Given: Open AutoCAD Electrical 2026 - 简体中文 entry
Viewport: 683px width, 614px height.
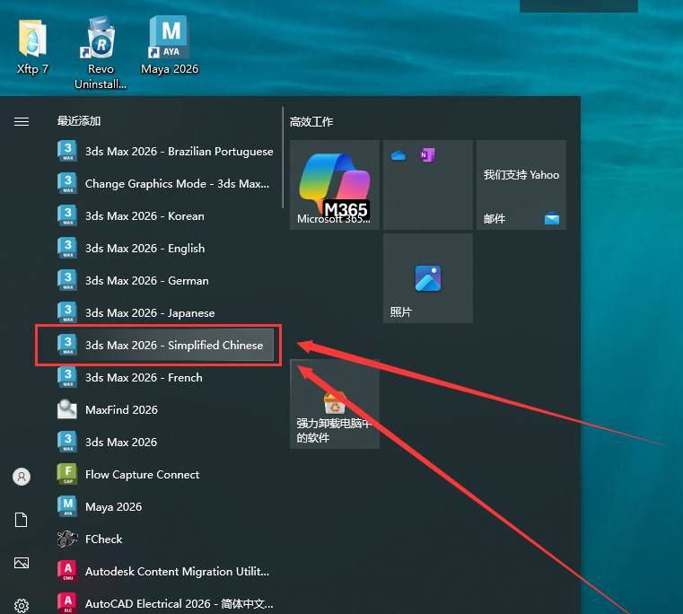Looking at the screenshot, I should pyautogui.click(x=165, y=603).
